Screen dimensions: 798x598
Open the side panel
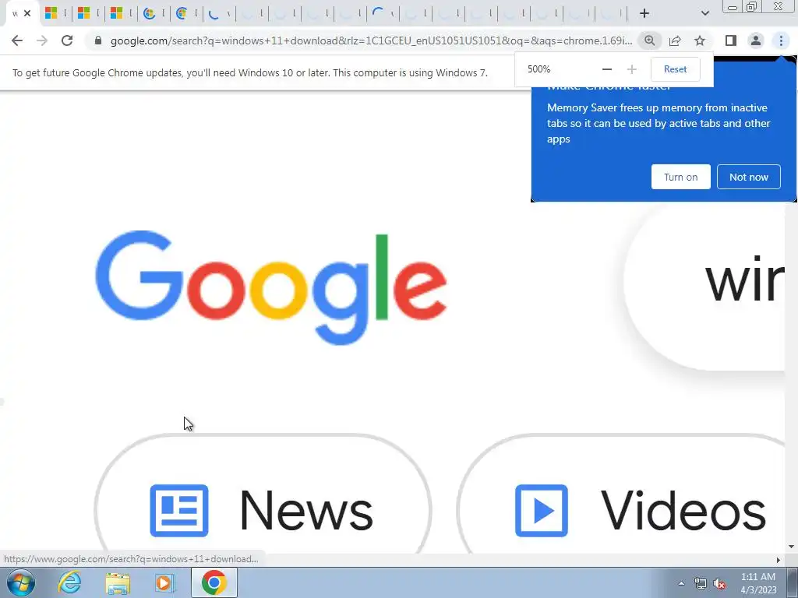tap(731, 40)
